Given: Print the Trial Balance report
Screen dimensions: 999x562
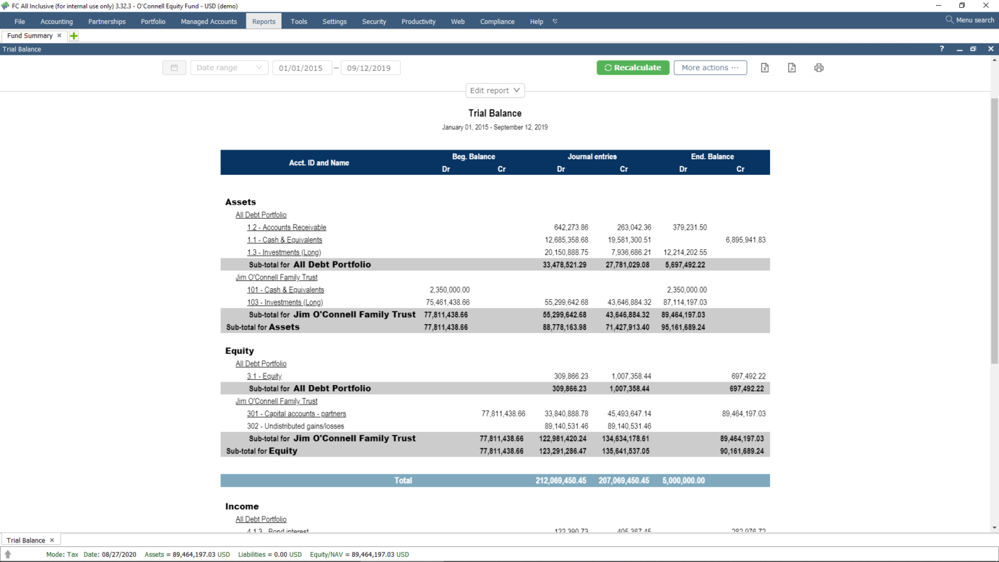Looking at the screenshot, I should coord(819,67).
